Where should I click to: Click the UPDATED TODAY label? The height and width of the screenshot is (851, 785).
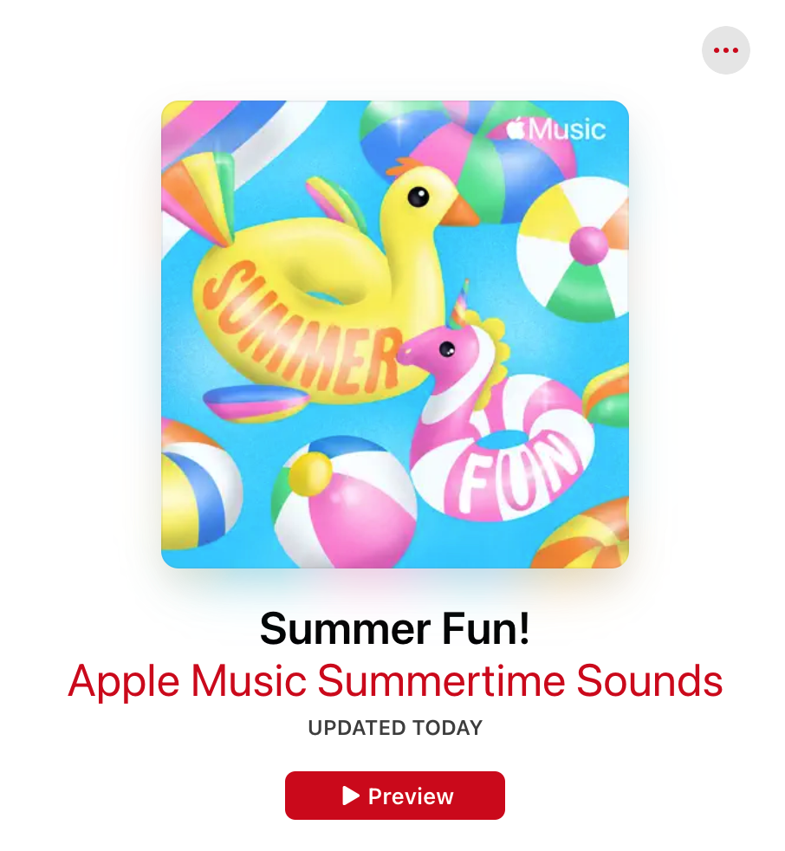pos(395,727)
